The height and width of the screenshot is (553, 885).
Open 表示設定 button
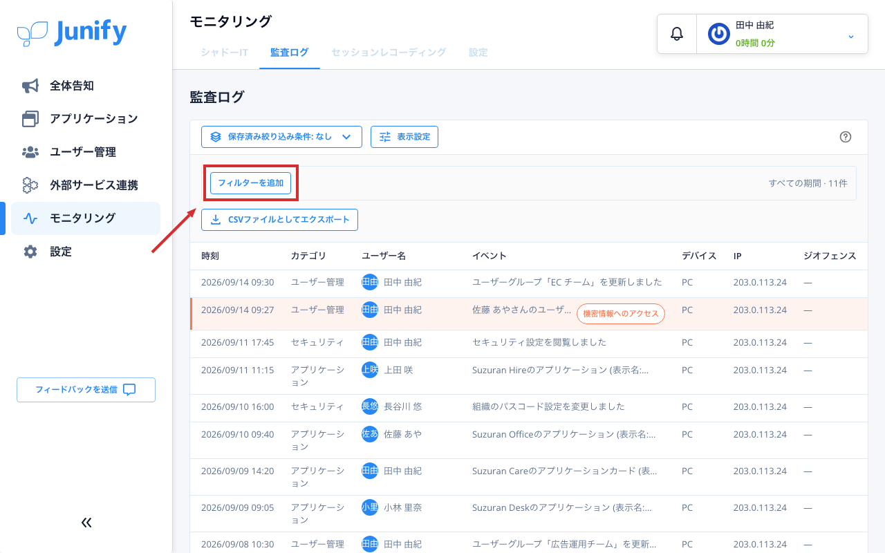(x=404, y=137)
